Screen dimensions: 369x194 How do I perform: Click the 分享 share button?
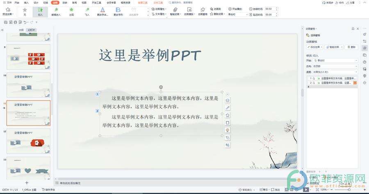click(351, 2)
